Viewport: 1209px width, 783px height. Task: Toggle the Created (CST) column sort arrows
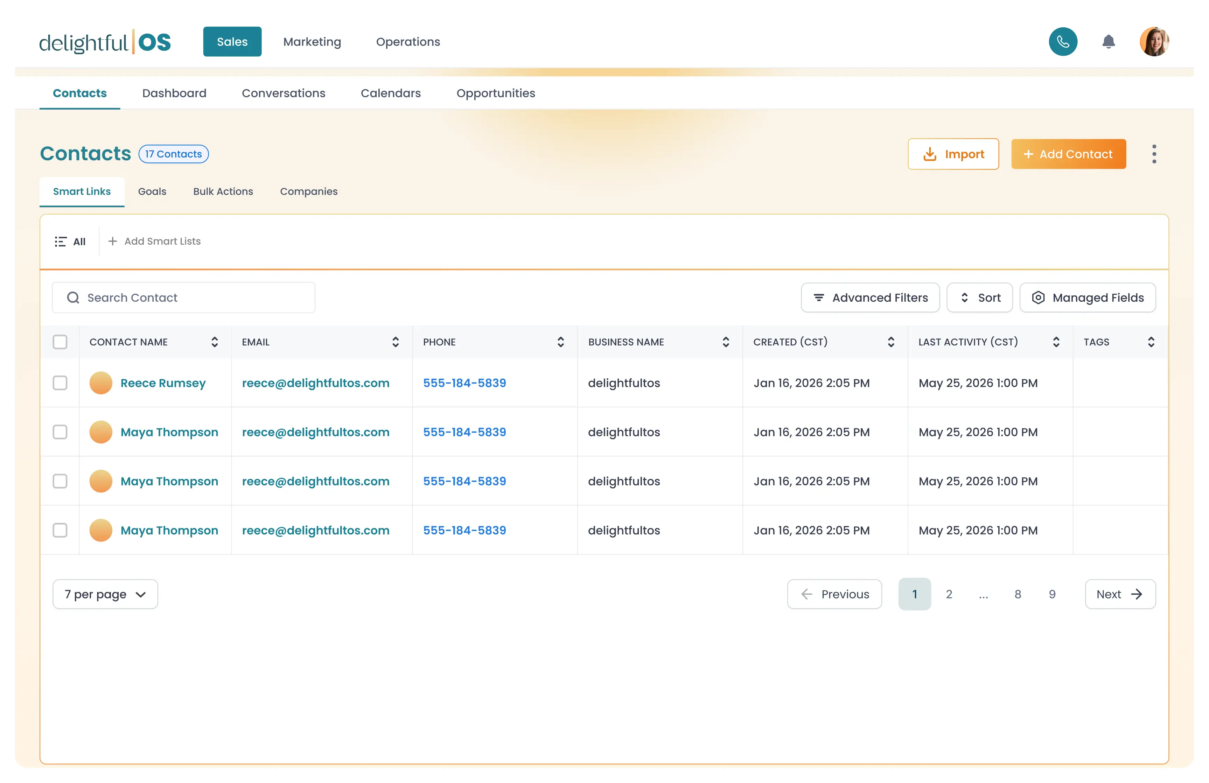[x=890, y=342]
